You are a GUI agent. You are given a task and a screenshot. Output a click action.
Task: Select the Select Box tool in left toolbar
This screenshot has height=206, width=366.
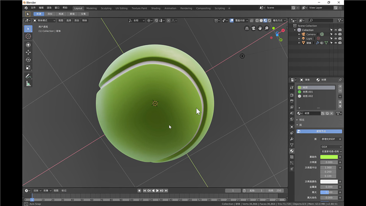pos(28,29)
